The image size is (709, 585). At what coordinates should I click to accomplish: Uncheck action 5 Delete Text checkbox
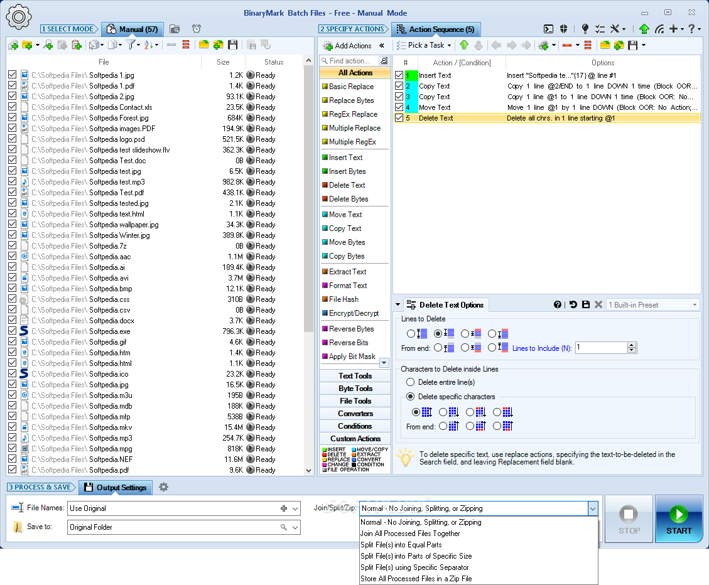click(399, 118)
